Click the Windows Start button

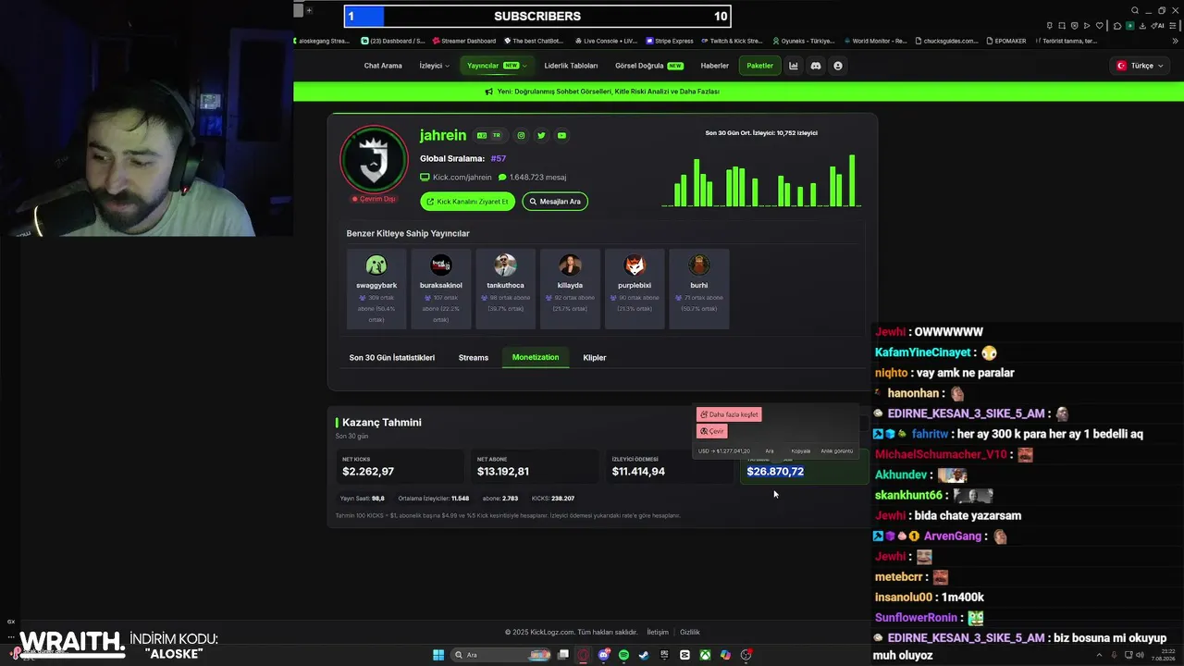(438, 655)
